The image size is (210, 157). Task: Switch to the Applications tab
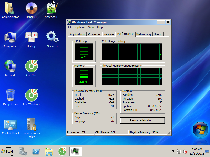pos(77,34)
